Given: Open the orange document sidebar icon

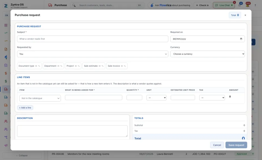Looking at the screenshot, I should coord(6,49).
